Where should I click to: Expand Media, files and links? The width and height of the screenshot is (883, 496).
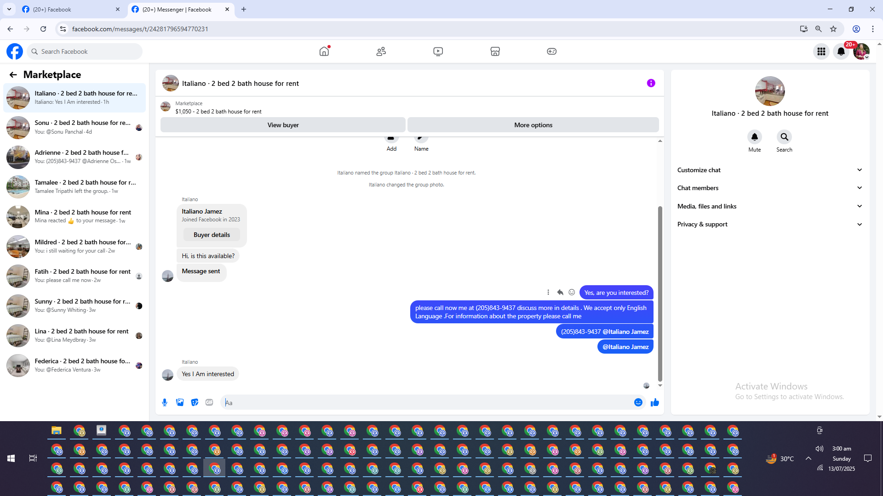click(x=769, y=206)
